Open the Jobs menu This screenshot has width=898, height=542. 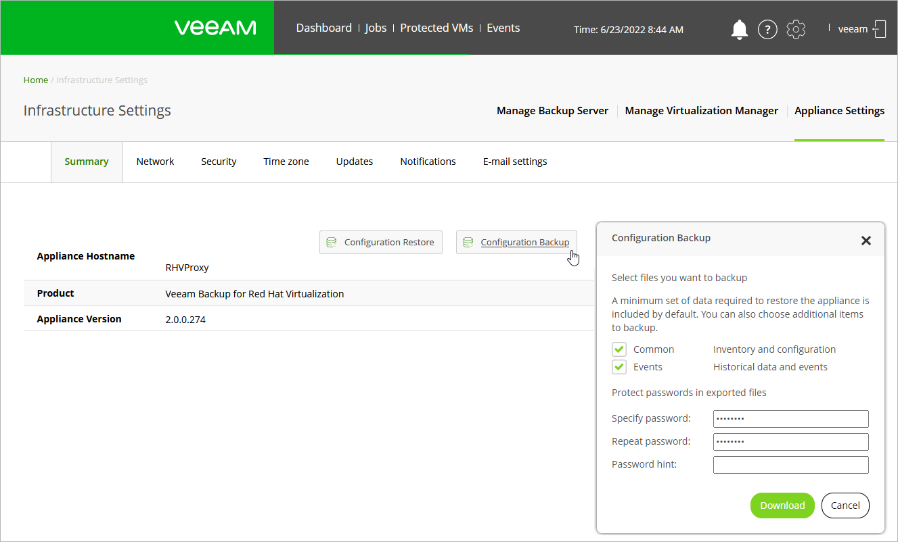pyautogui.click(x=376, y=28)
